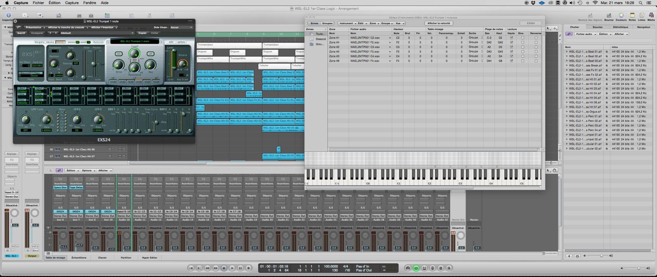657x277 pixels.
Task: Click the transport Rewind button
Action: pos(207,268)
